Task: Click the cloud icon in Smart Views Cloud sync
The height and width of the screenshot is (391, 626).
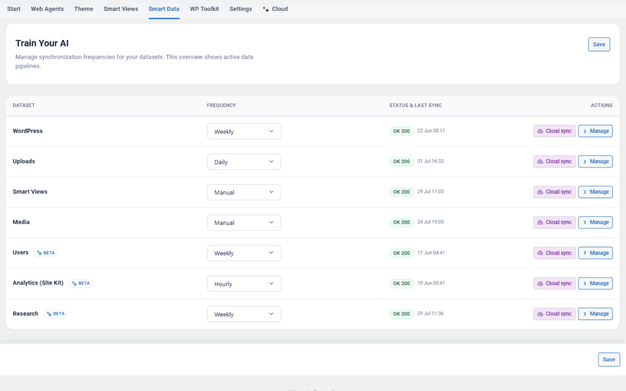Action: point(540,192)
